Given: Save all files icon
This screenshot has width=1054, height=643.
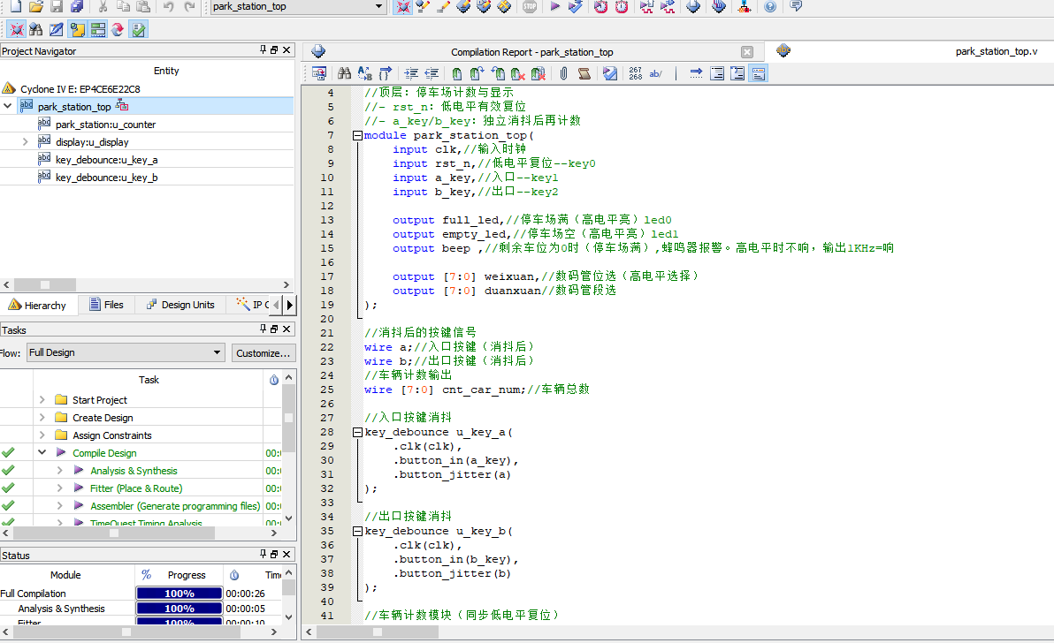Looking at the screenshot, I should pyautogui.click(x=77, y=7).
